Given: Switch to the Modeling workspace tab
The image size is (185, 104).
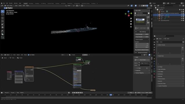Looking at the screenshot, I should tap(31, 3).
